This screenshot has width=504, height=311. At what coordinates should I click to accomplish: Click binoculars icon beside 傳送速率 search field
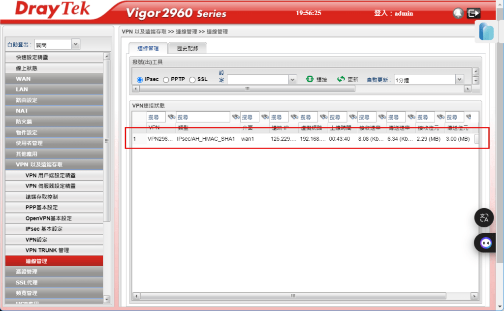[411, 117]
